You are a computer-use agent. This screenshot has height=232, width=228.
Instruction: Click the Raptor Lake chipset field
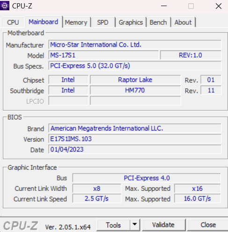(135, 80)
